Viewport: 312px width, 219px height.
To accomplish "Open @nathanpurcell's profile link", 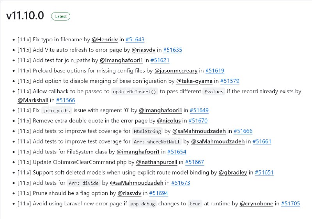I will [157, 162].
